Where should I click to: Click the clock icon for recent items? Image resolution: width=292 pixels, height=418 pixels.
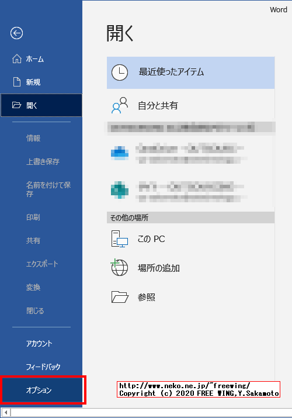(120, 72)
